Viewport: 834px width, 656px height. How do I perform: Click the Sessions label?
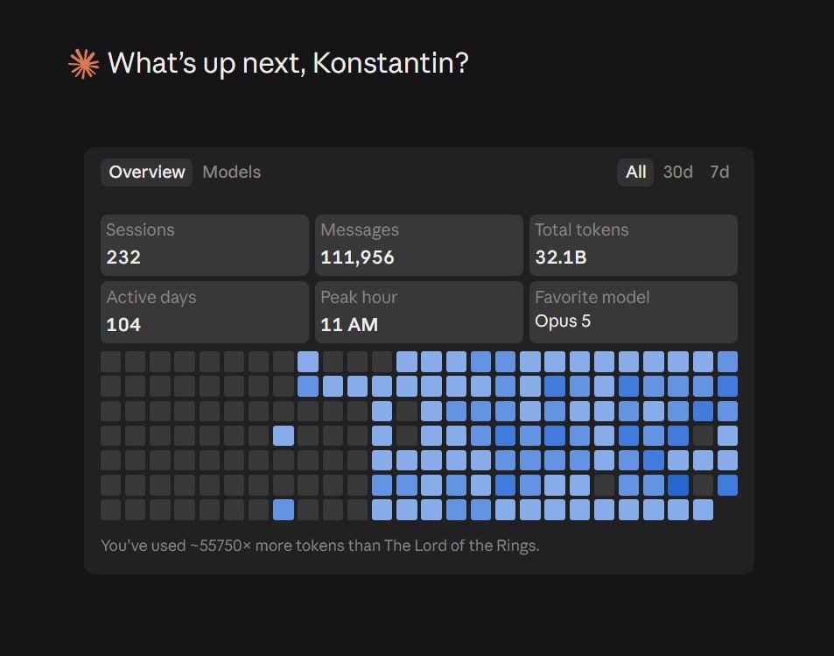coord(140,229)
